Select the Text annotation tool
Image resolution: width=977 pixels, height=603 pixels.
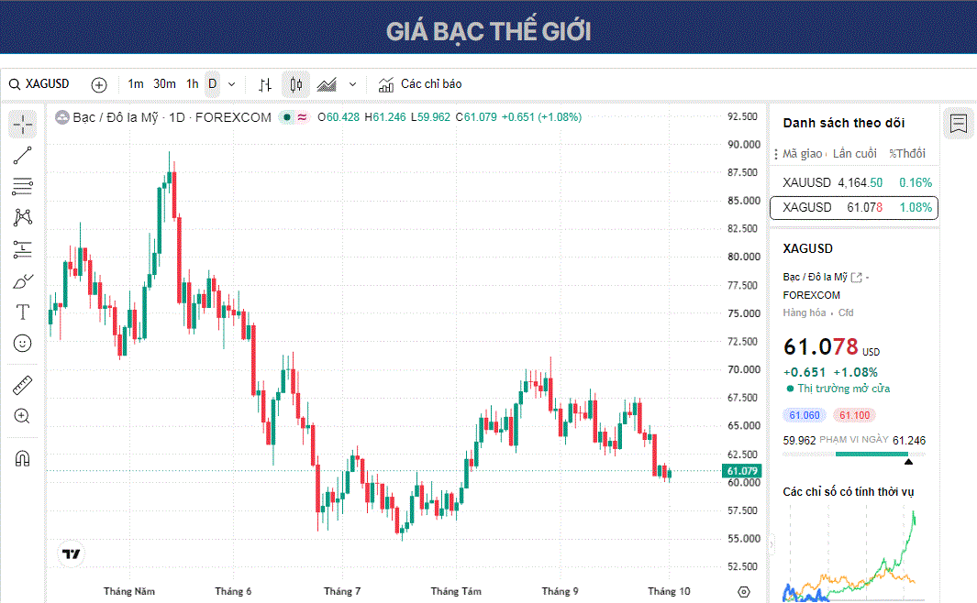(x=22, y=312)
